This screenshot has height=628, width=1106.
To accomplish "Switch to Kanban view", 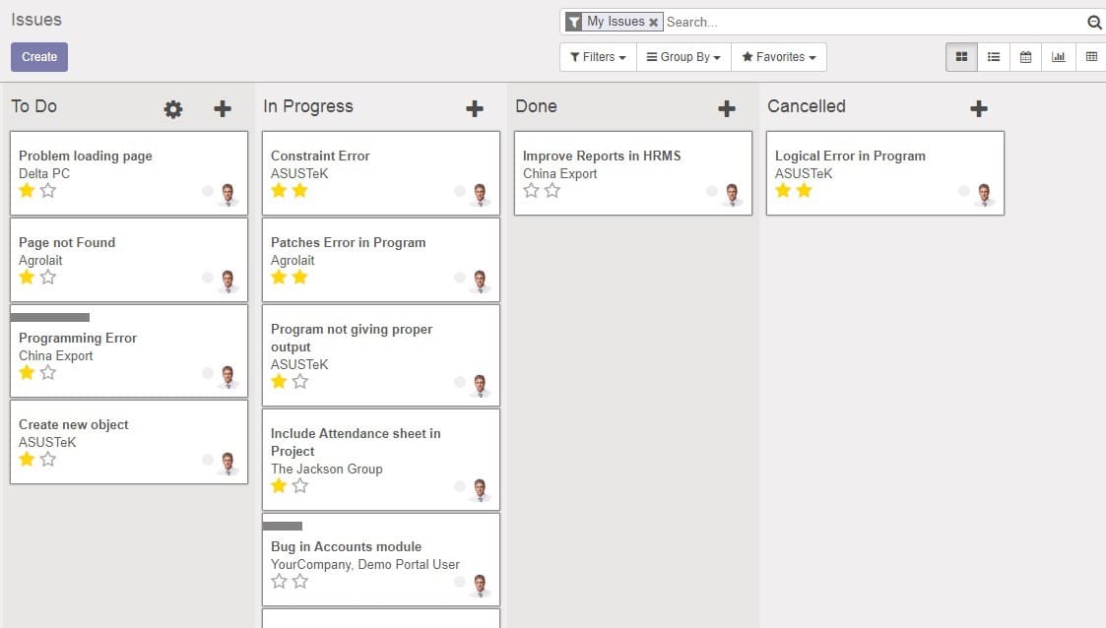I will [961, 57].
